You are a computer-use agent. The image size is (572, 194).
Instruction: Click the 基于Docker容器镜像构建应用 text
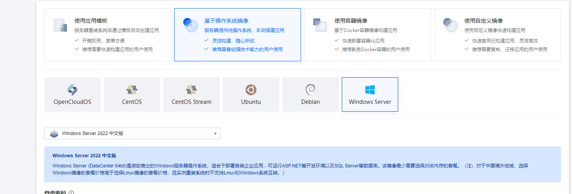pyautogui.click(x=366, y=30)
